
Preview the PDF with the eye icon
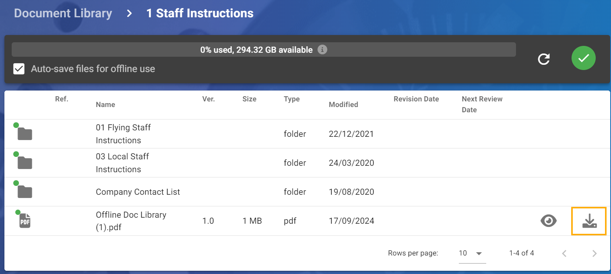pyautogui.click(x=548, y=221)
